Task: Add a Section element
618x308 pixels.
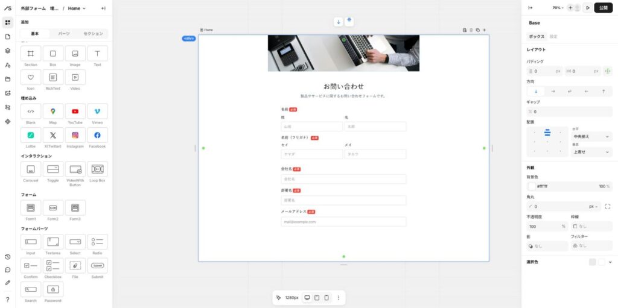Action: (x=31, y=54)
